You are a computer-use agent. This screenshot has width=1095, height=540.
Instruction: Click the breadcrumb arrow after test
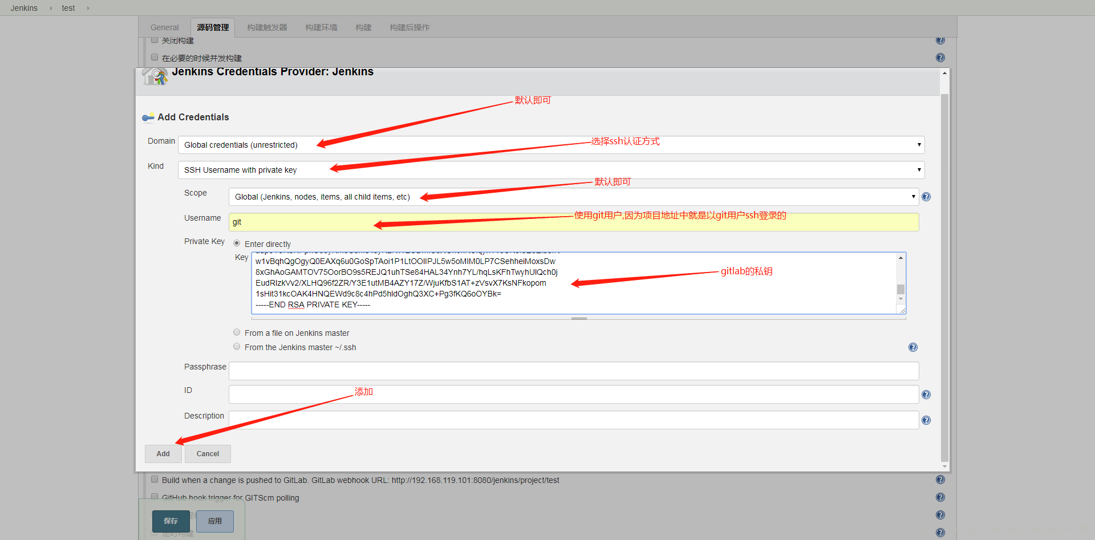pyautogui.click(x=88, y=8)
